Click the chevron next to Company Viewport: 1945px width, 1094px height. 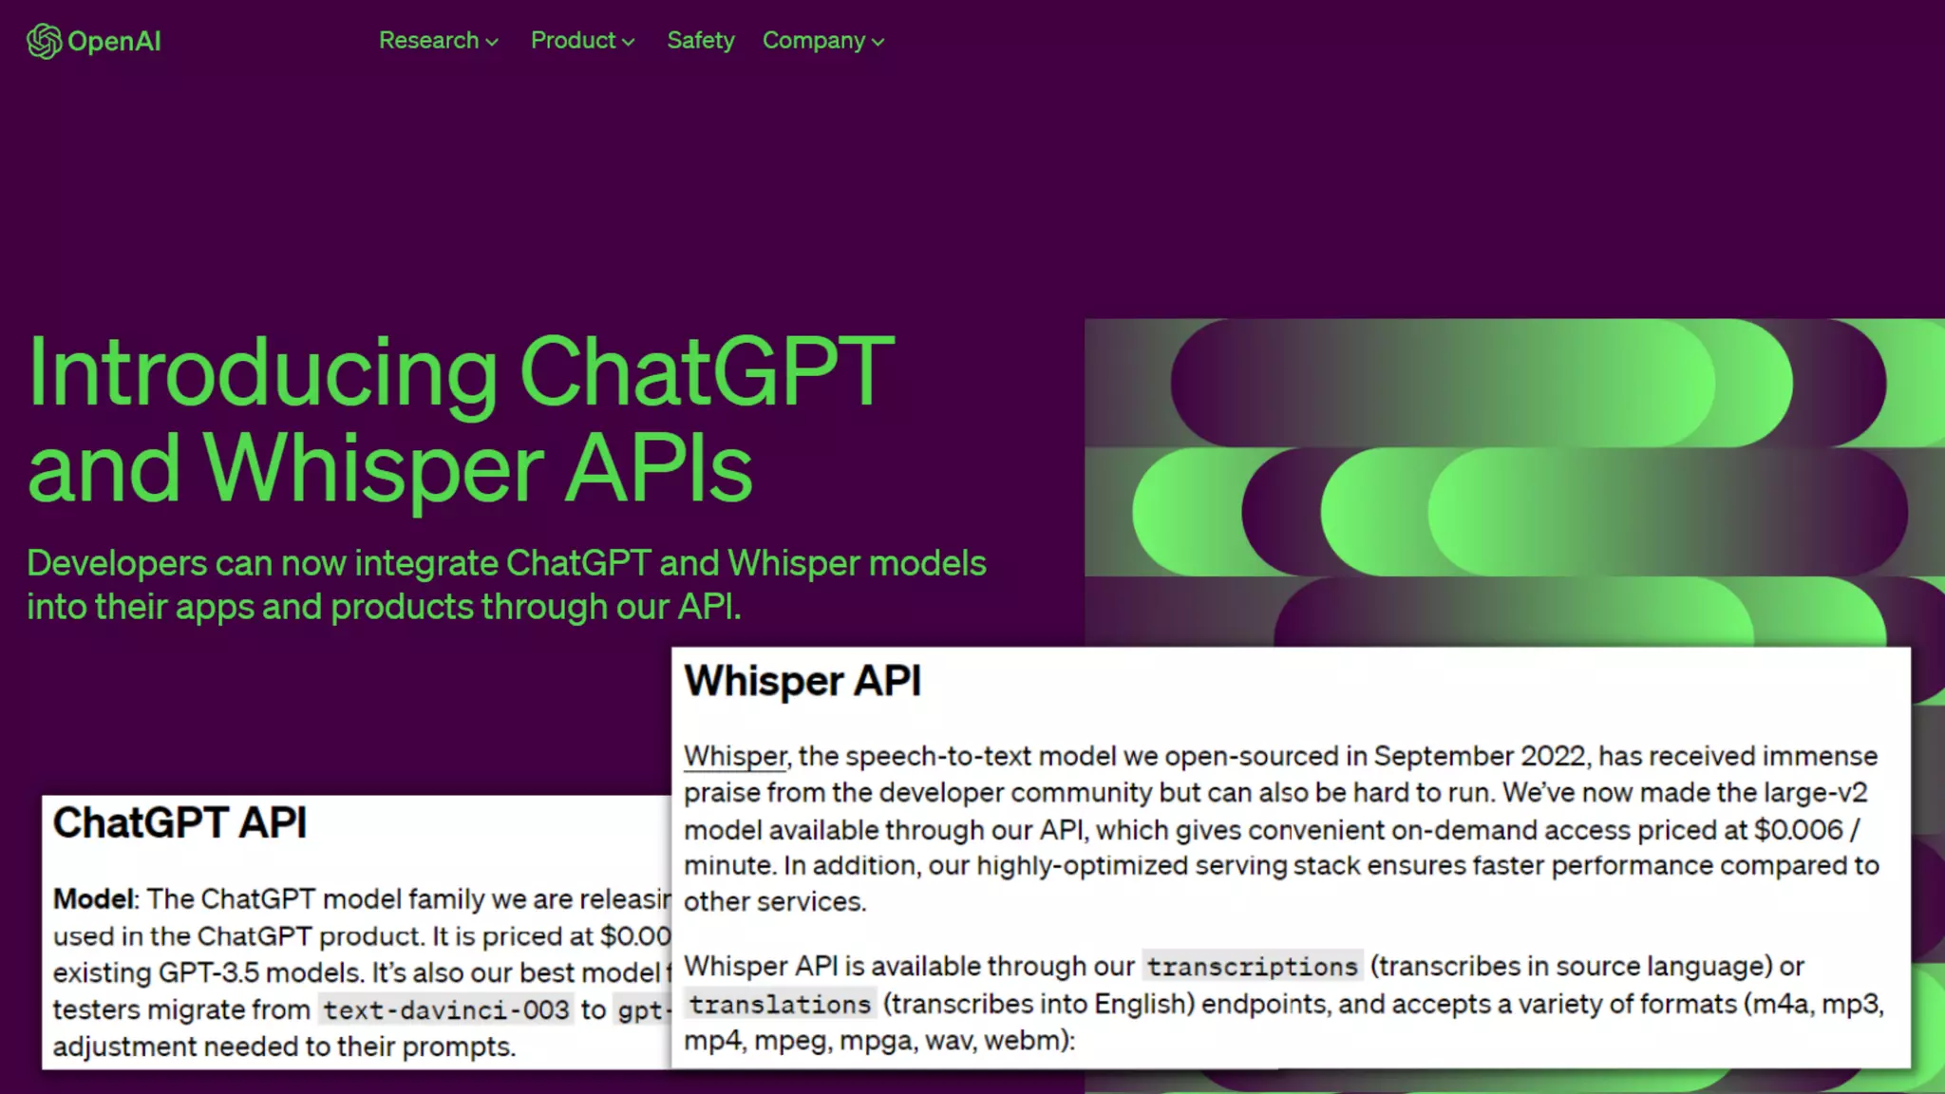coord(878,42)
